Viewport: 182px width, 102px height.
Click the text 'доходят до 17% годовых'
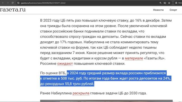pyautogui.click(x=61, y=42)
